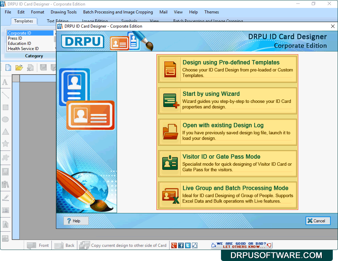Choose Design using Pre-defined Templates option

(x=228, y=69)
